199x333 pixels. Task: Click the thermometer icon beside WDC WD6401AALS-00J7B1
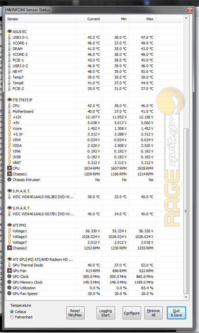(x=9, y=214)
